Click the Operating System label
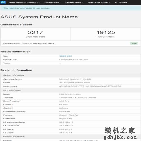Viewport: 141px width, 141px height. [13, 79]
